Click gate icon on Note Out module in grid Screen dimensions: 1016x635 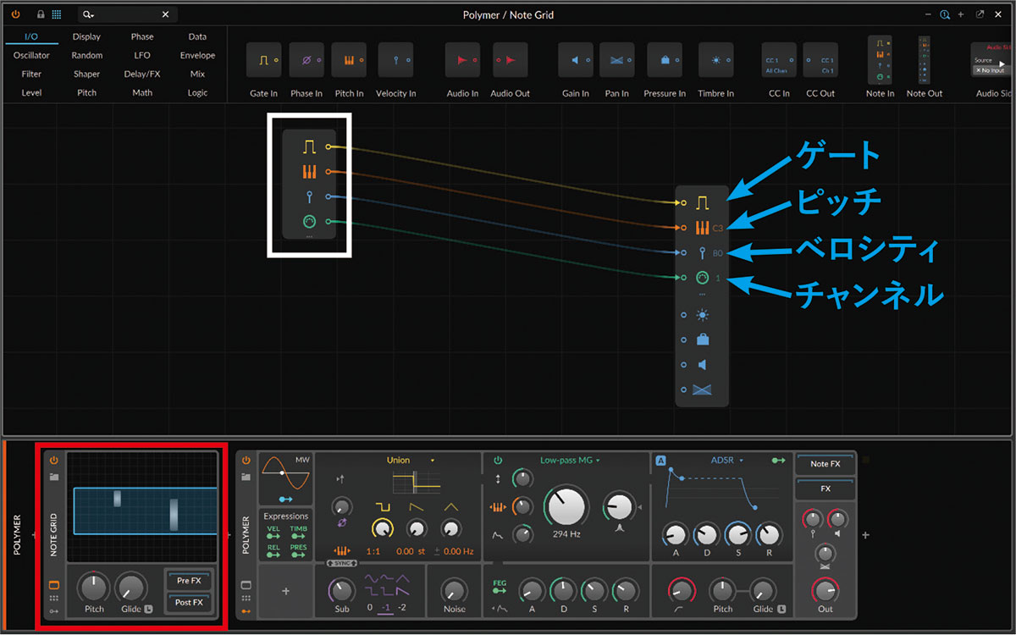click(702, 203)
